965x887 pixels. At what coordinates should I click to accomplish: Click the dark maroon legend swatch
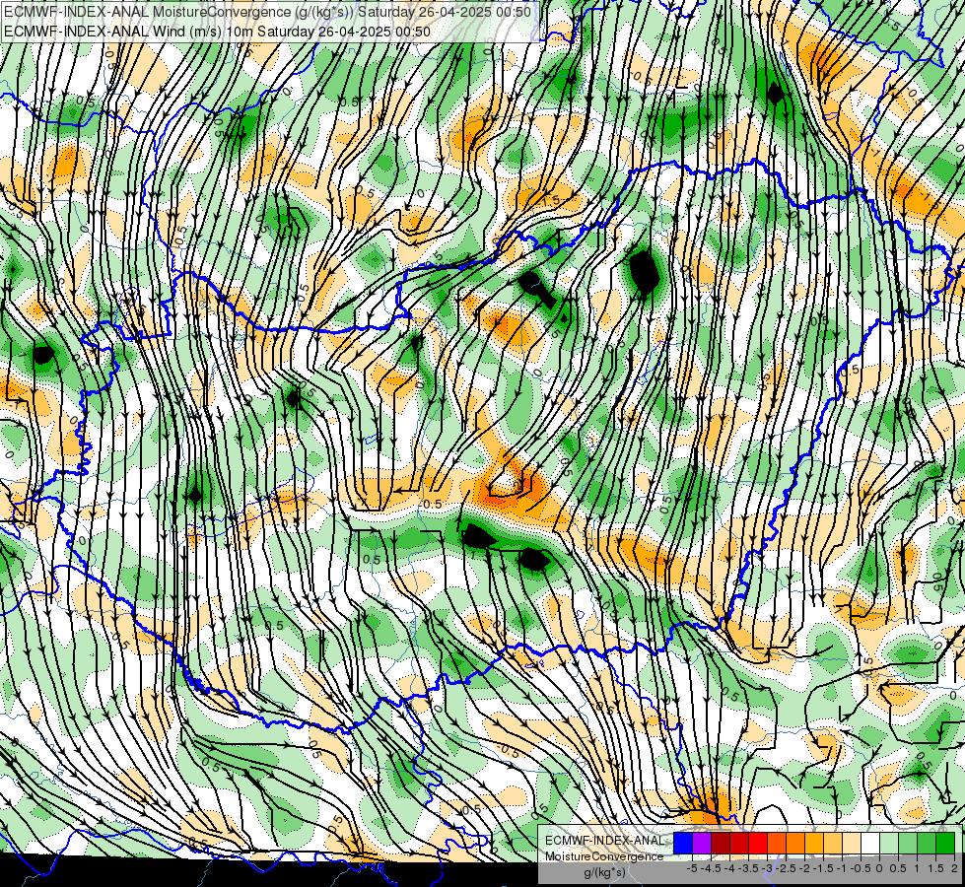721,843
